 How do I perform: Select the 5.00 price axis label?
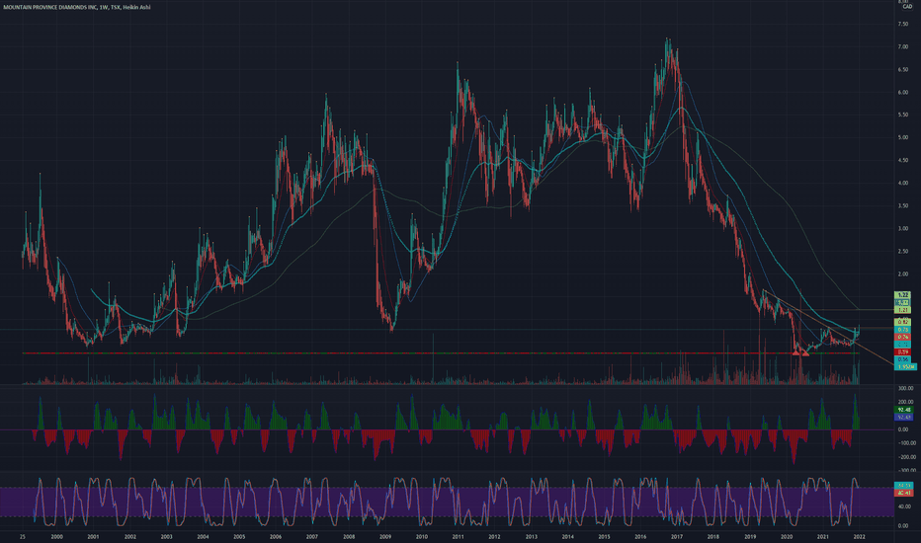[x=902, y=138]
